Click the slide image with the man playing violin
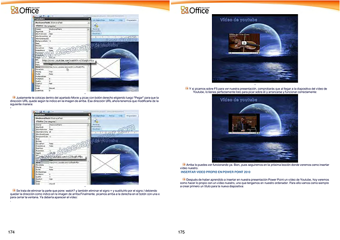Viewport: 340px width, 240px height. [255, 128]
